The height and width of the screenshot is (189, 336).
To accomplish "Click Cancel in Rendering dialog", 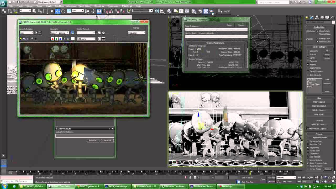I will tap(241, 25).
